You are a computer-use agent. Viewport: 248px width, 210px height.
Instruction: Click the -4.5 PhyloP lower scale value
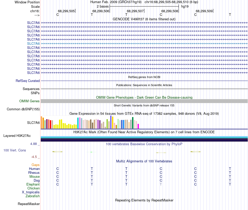coord(34,157)
